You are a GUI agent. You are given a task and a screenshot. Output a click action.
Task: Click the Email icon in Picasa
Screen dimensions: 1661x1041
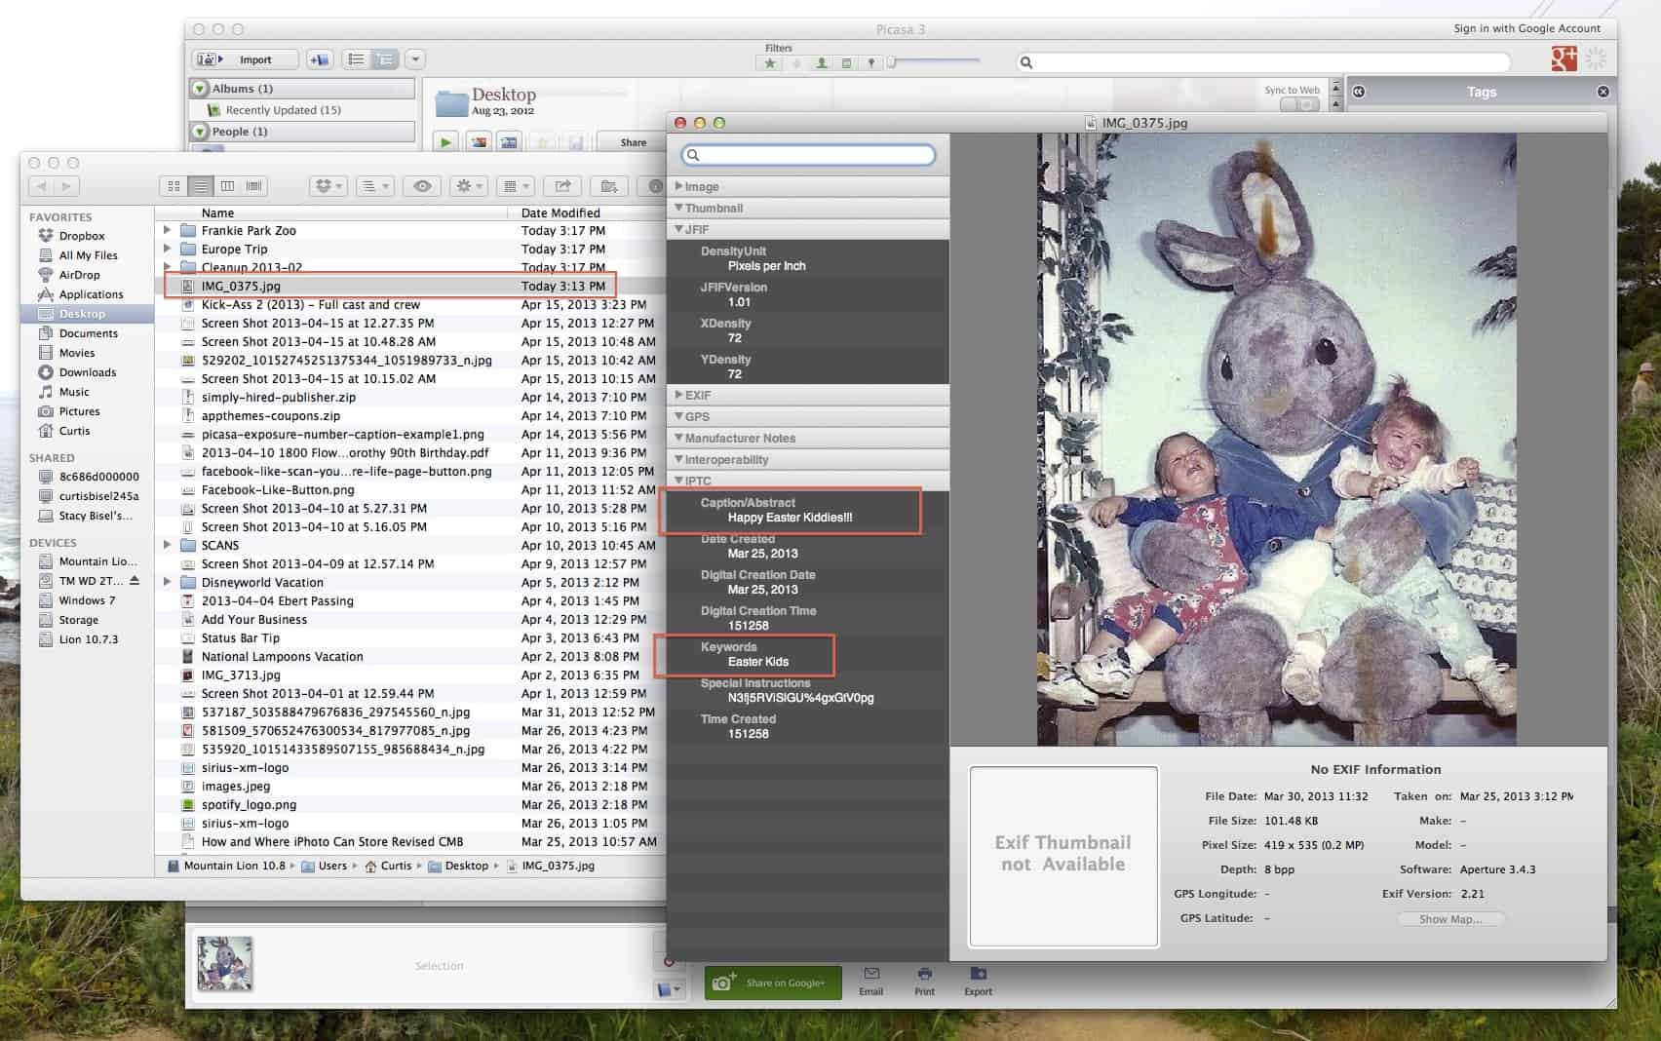[870, 976]
